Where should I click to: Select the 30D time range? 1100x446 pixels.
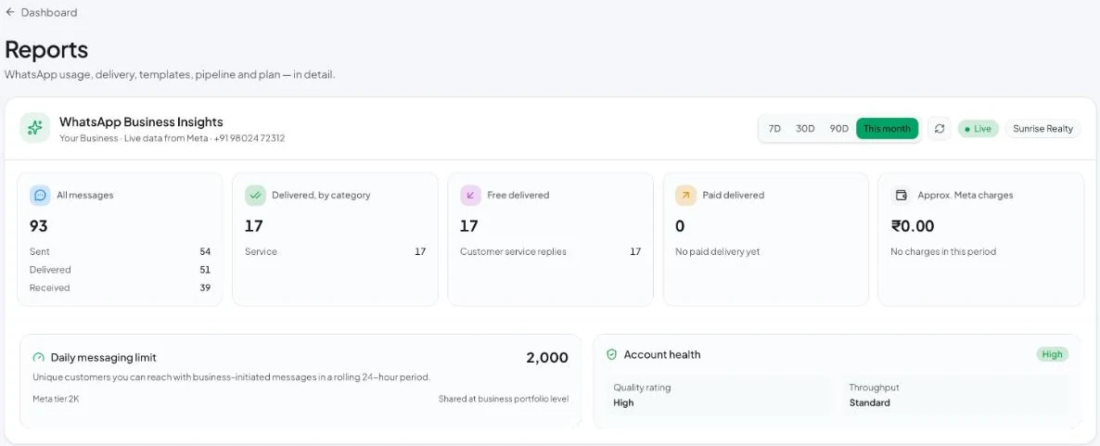coord(805,129)
